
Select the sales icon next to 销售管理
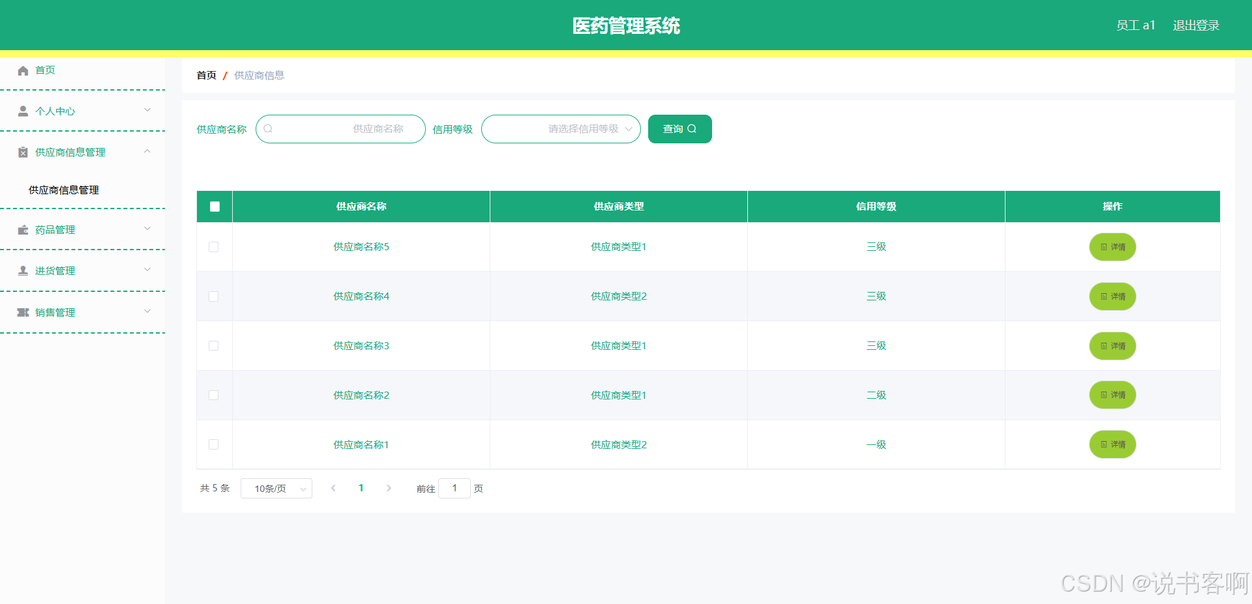click(x=23, y=312)
